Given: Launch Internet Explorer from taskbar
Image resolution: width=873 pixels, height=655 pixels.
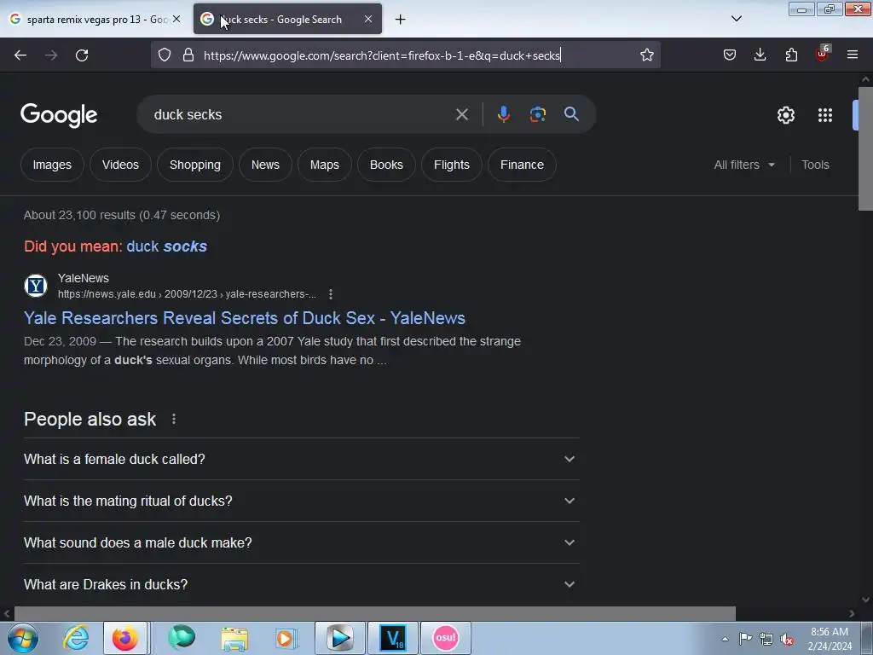Looking at the screenshot, I should (x=76, y=638).
